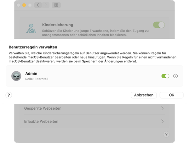
Task: Confirm with the OK button
Action: [x=171, y=95]
